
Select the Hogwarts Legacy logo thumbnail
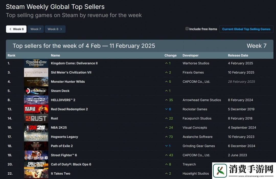pos(36,137)
